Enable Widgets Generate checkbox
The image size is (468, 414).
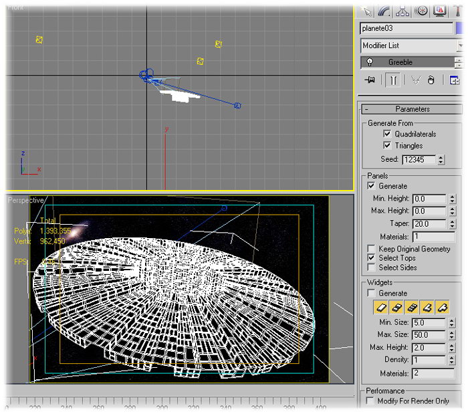click(x=372, y=293)
